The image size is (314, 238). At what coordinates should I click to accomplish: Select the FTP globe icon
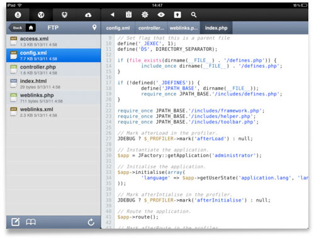(x=41, y=15)
